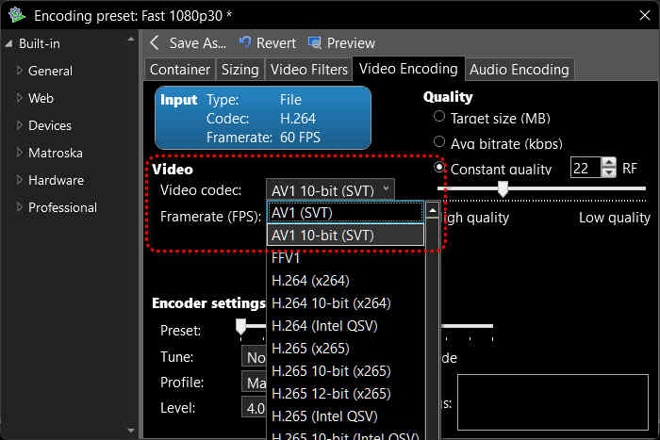This screenshot has width=660, height=440.
Task: Decrease RF value with down arrow
Action: (x=609, y=172)
